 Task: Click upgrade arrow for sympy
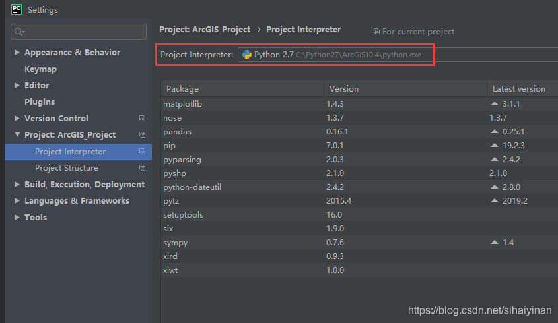[495, 243]
